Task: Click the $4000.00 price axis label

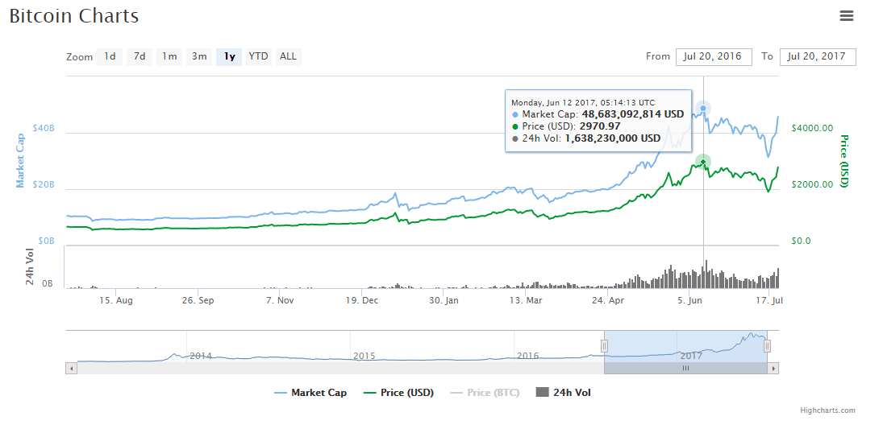Action: click(x=812, y=128)
